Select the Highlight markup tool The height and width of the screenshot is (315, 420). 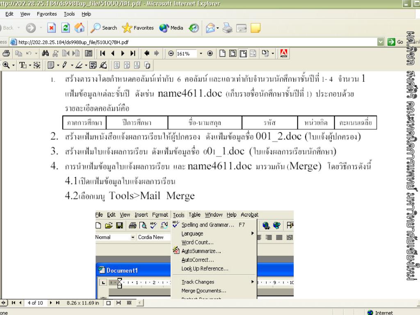click(79, 65)
